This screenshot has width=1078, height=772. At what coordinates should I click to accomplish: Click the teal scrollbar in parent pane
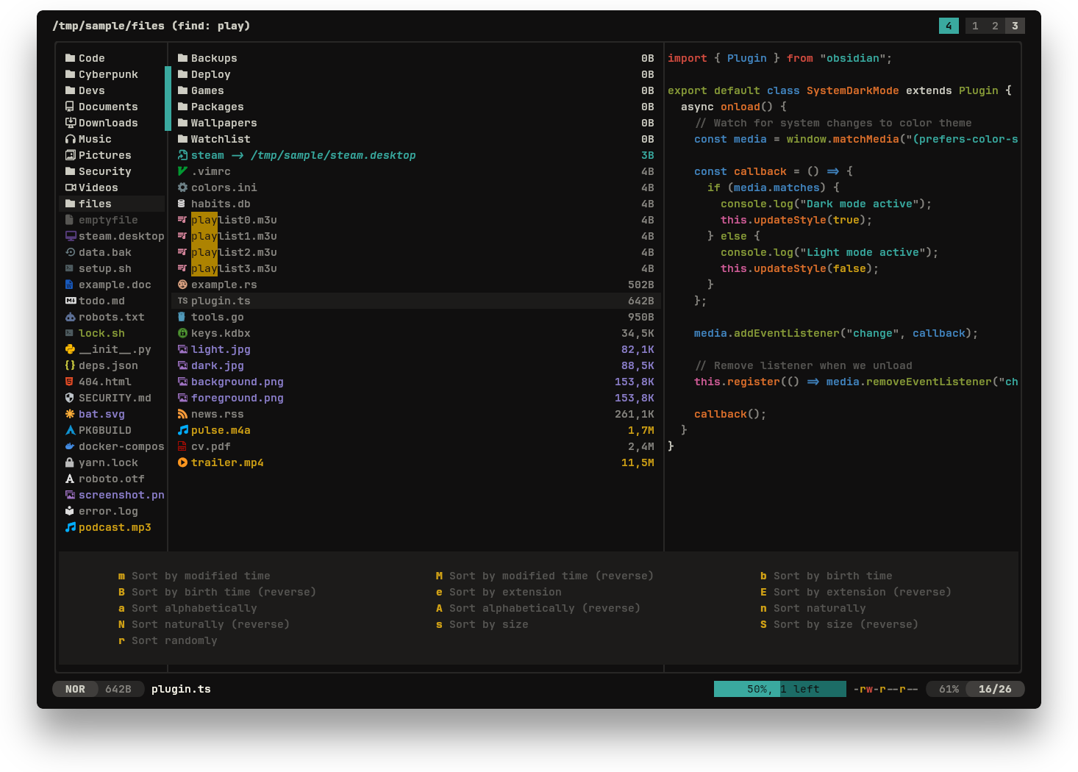(168, 99)
